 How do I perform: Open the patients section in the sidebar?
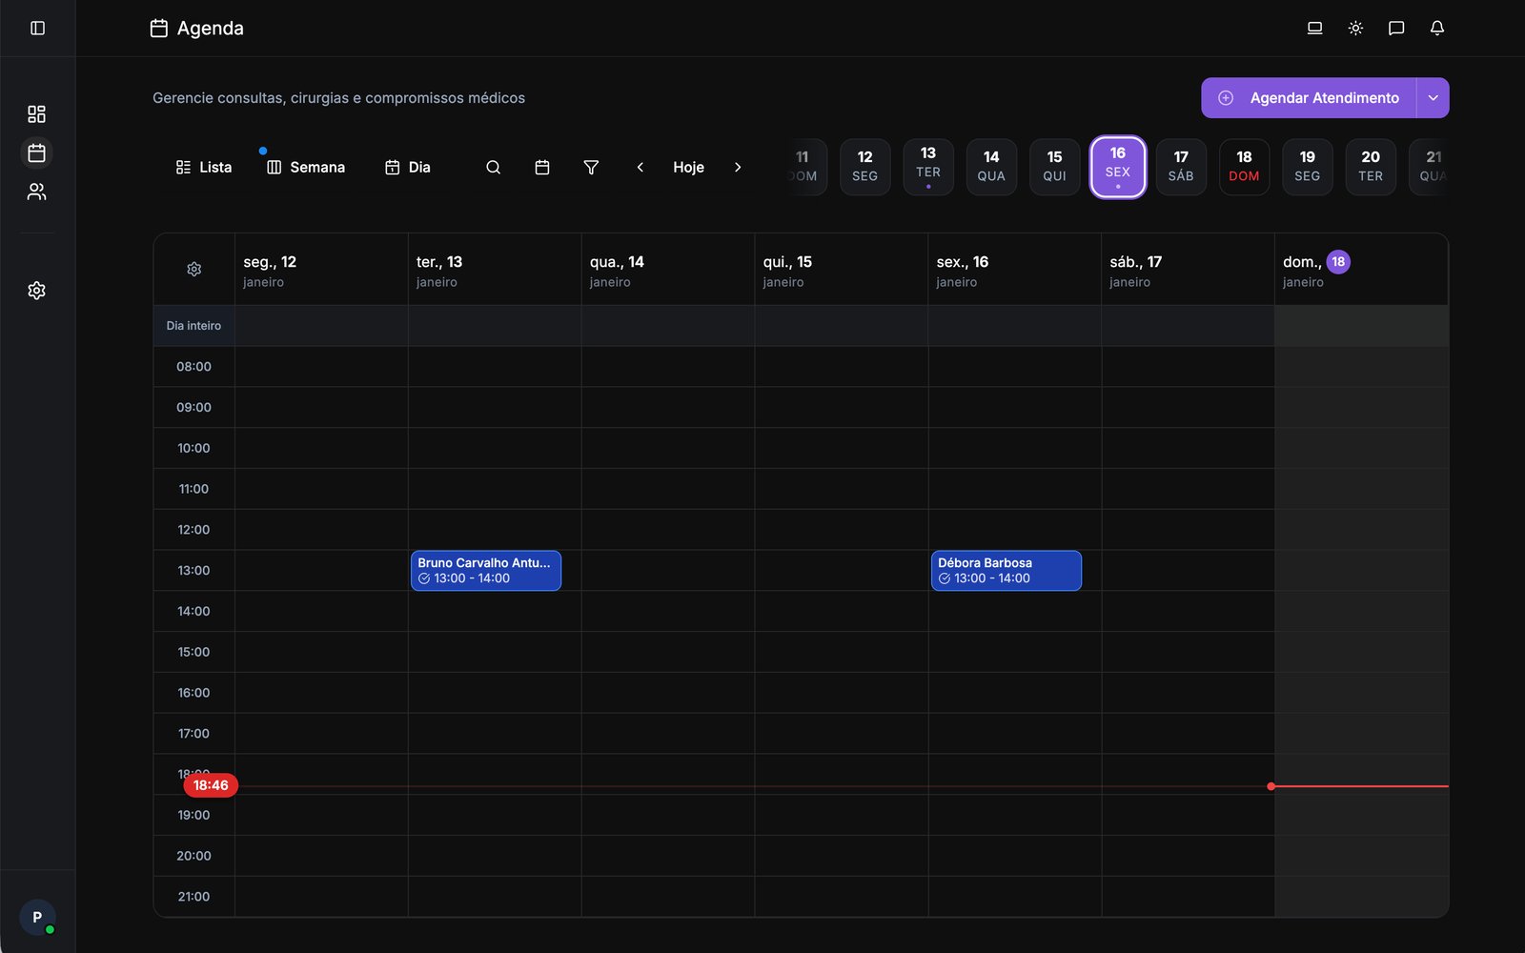point(37,192)
